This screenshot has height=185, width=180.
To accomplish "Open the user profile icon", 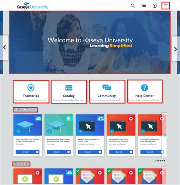I will pyautogui.click(x=155, y=6).
